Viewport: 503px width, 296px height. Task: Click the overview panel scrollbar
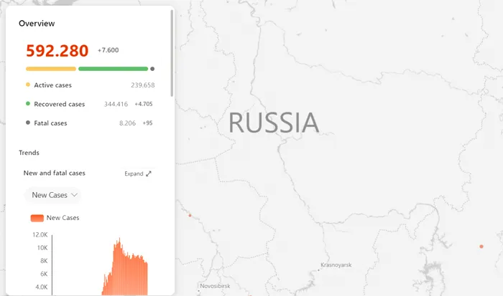pos(172,53)
